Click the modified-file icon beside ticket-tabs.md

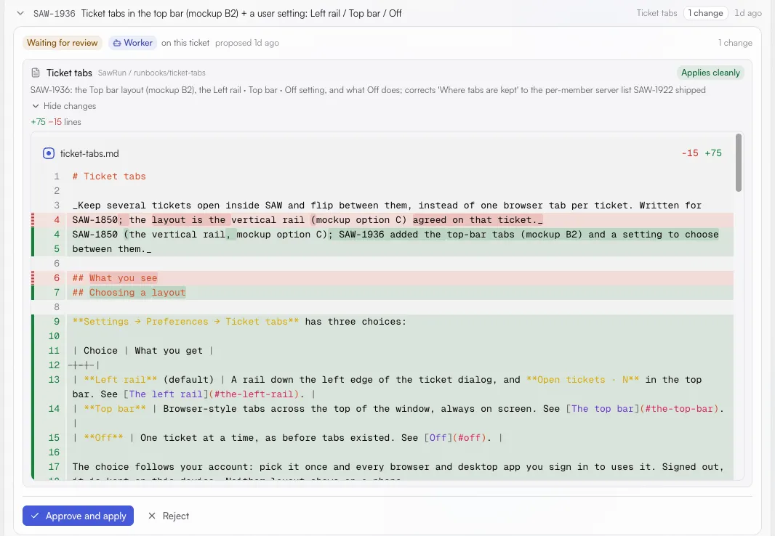click(49, 153)
